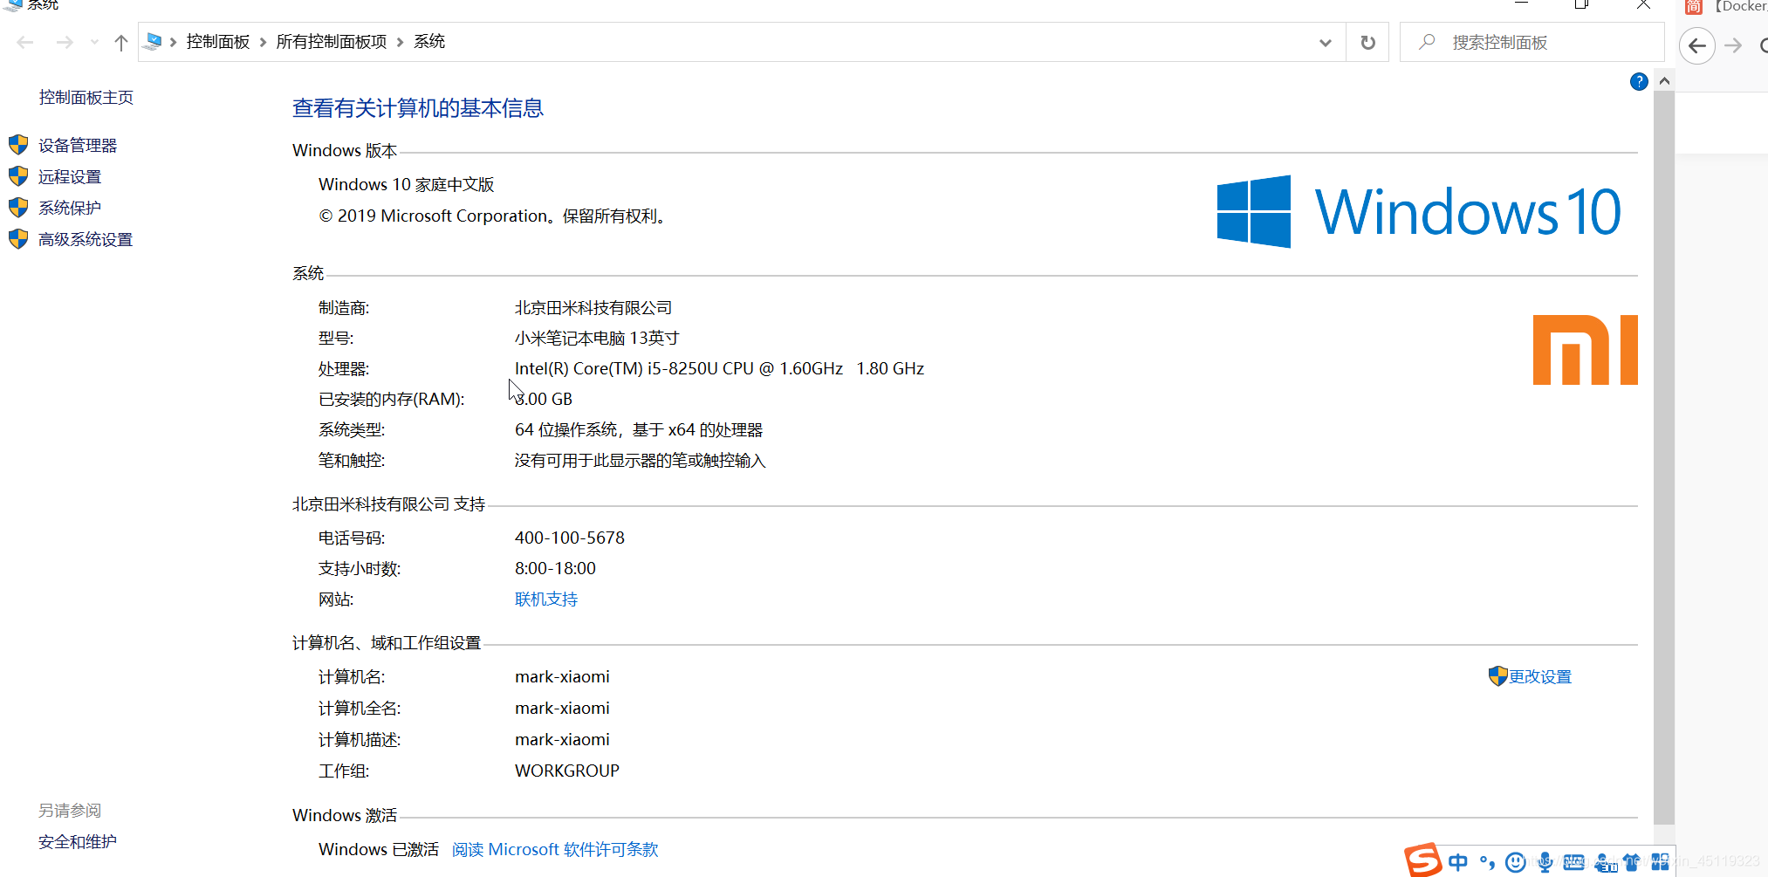1768x877 pixels.
Task: Open the address bar history dropdown
Action: pyautogui.click(x=1326, y=42)
